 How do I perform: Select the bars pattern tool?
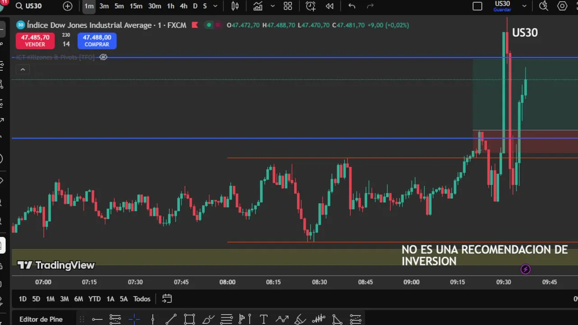319,319
